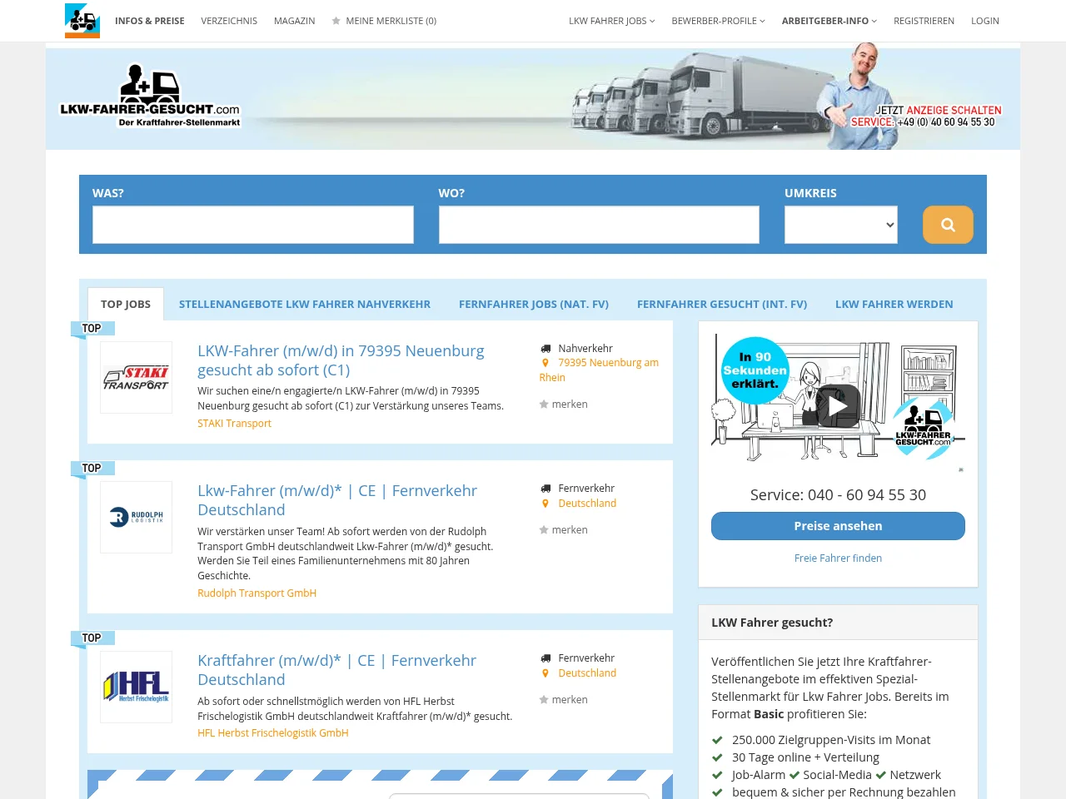Viewport: 1066px width, 799px height.
Task: Click the truck icon beside Nahverkehr
Action: 545,349
